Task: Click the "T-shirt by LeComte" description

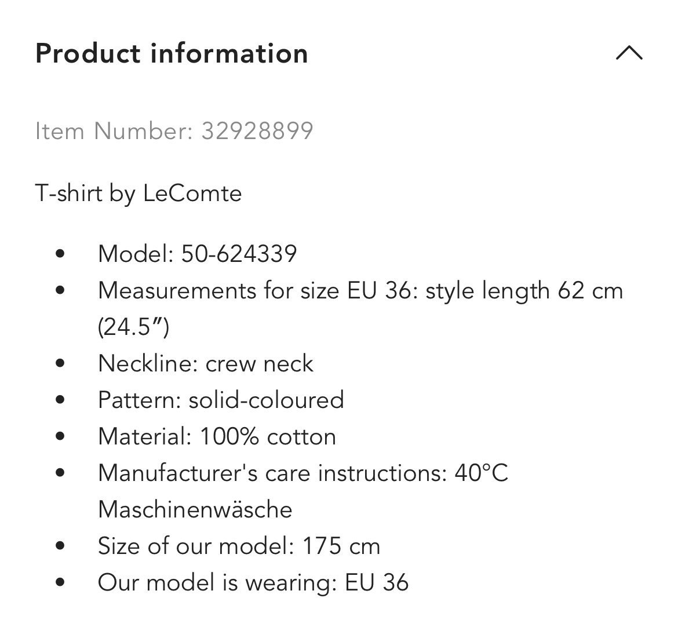Action: click(x=138, y=193)
